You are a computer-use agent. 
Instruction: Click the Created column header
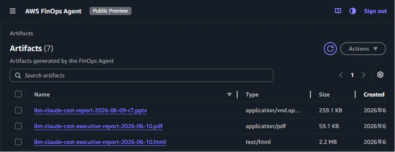[374, 94]
